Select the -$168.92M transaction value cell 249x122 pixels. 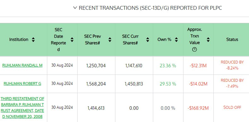point(198,108)
